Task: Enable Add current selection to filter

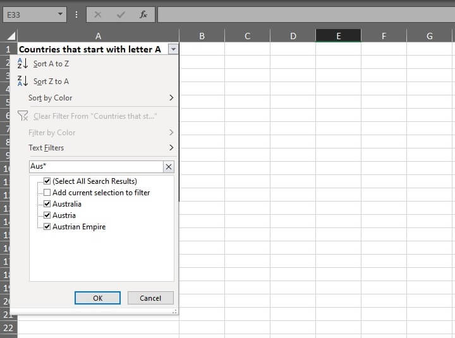Action: (47, 193)
